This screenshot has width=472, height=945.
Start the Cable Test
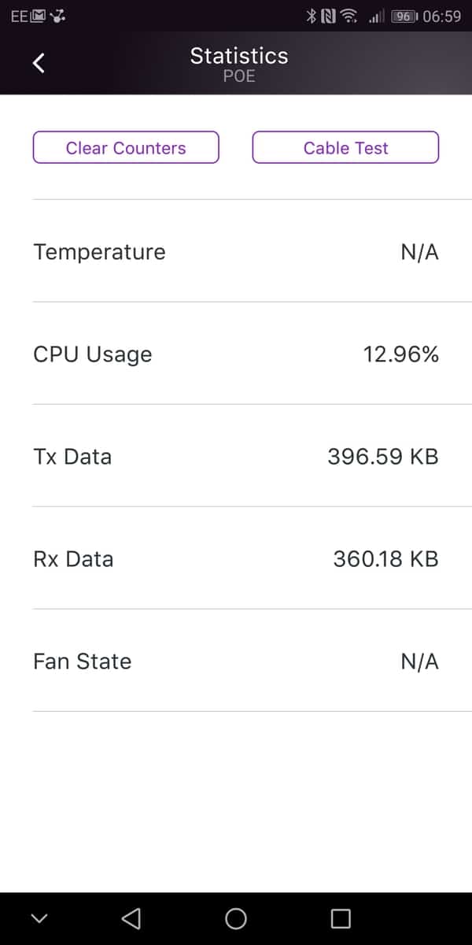pyautogui.click(x=345, y=148)
